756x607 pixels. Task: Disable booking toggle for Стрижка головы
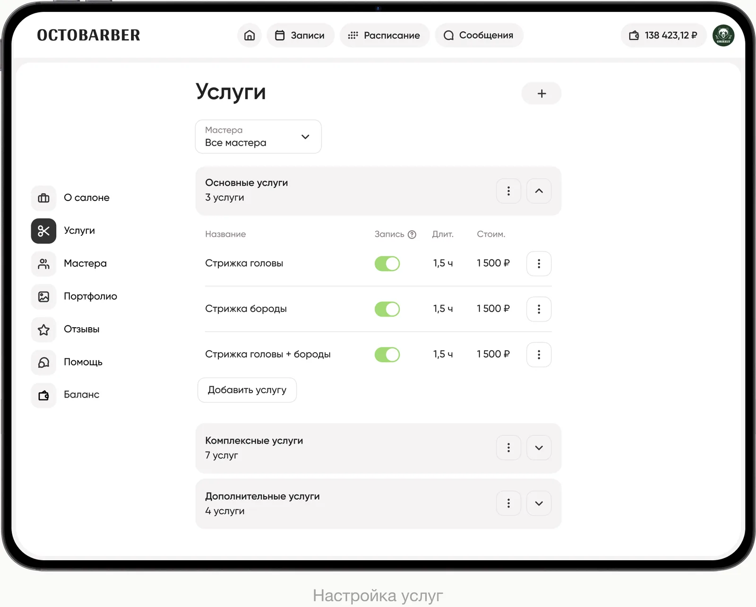coord(387,264)
